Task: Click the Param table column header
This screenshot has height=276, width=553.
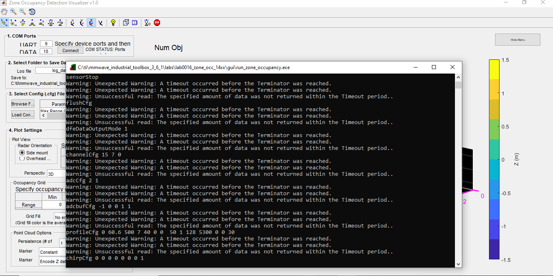Action: (53, 104)
